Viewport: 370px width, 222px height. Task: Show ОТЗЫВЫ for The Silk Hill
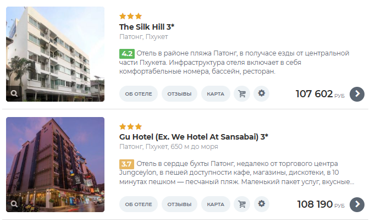179,93
